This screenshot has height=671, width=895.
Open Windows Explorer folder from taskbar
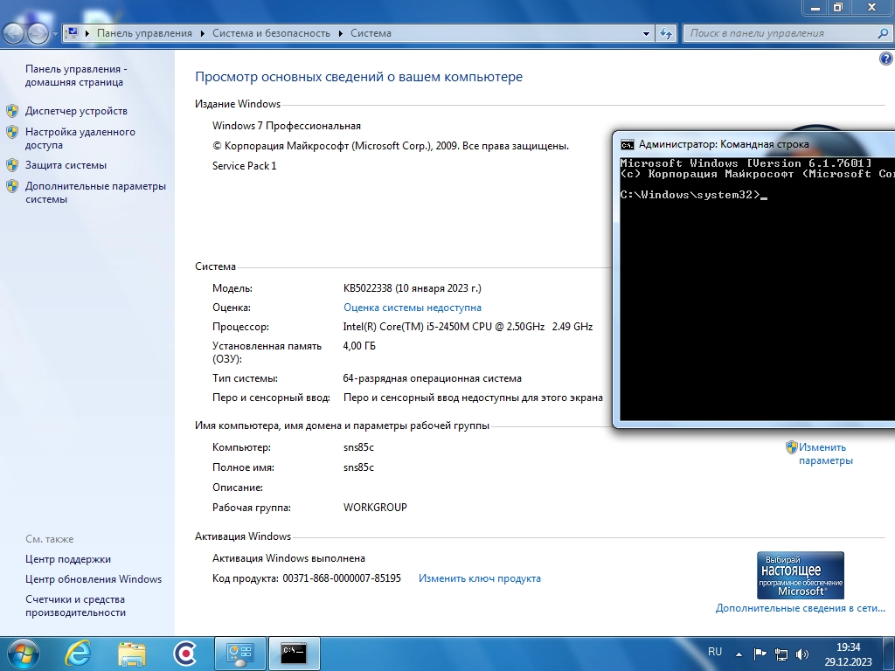click(132, 654)
